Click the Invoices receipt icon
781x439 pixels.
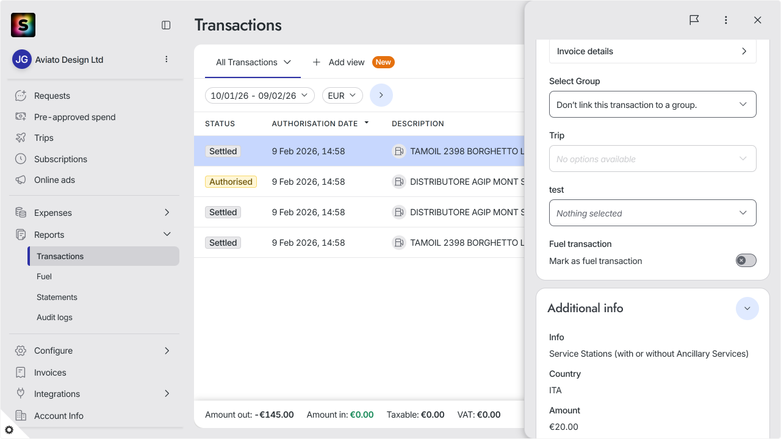click(x=21, y=373)
